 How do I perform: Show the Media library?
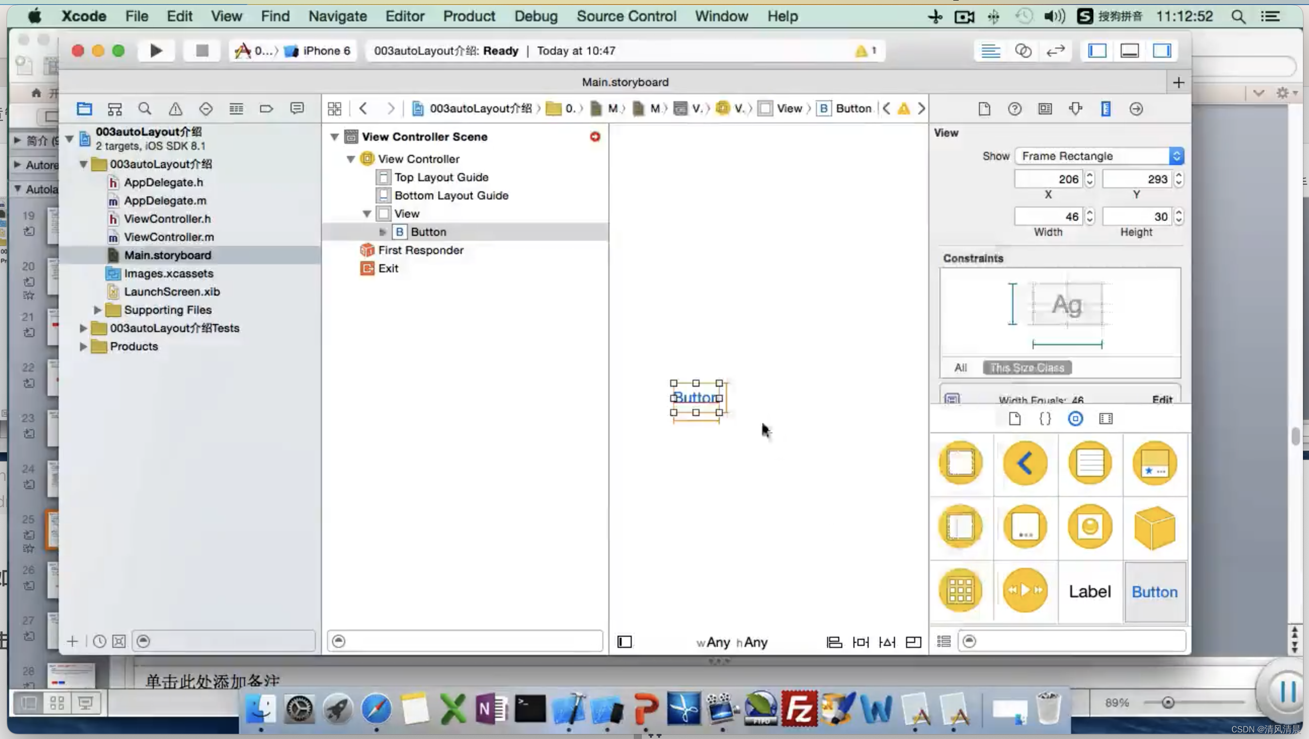coord(1106,419)
